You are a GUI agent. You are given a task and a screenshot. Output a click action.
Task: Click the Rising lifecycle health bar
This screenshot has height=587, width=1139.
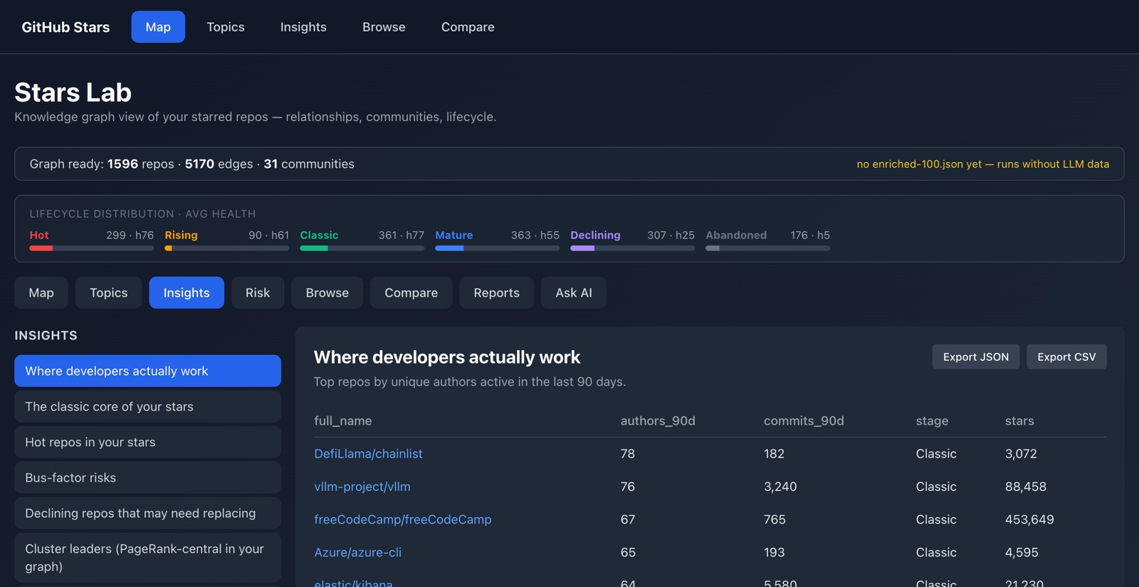tap(227, 248)
